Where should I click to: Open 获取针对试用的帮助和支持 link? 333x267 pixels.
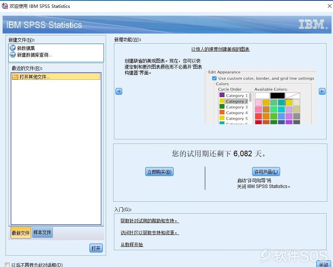click(150, 221)
